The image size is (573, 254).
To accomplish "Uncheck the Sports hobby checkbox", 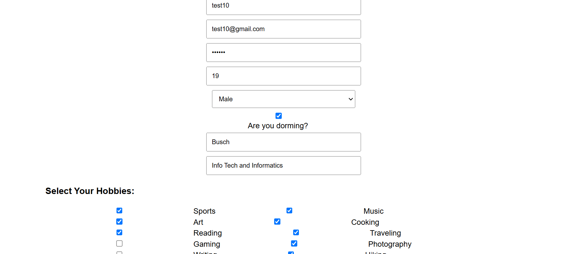I will click(x=119, y=211).
